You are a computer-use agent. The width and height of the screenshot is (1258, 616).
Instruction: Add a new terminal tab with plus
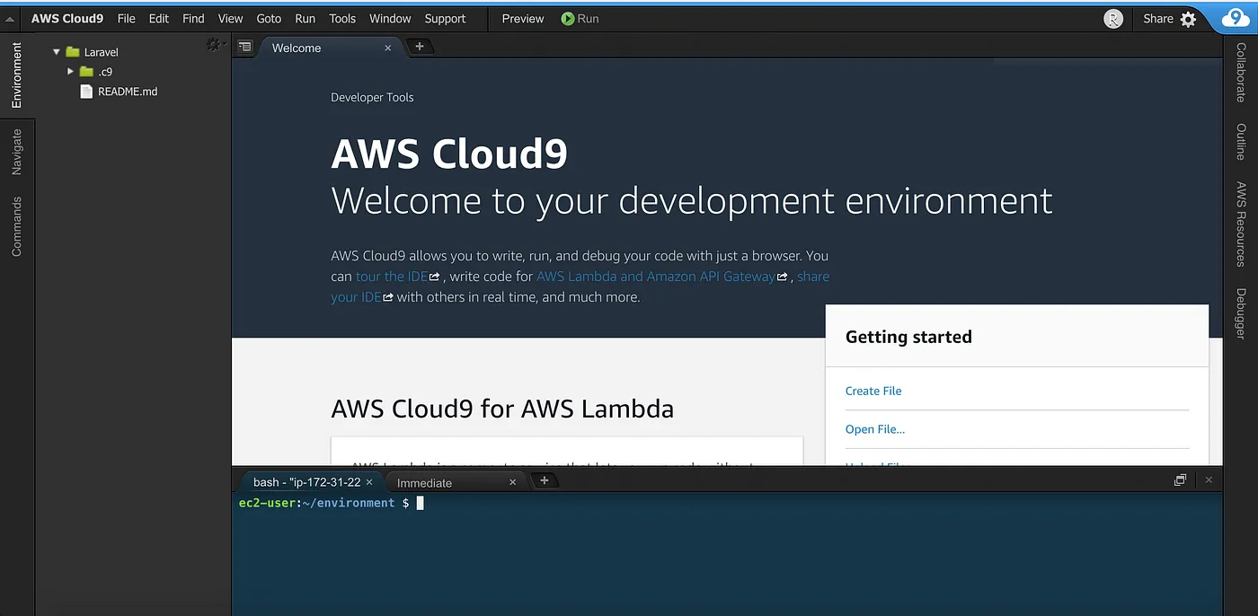pyautogui.click(x=544, y=481)
